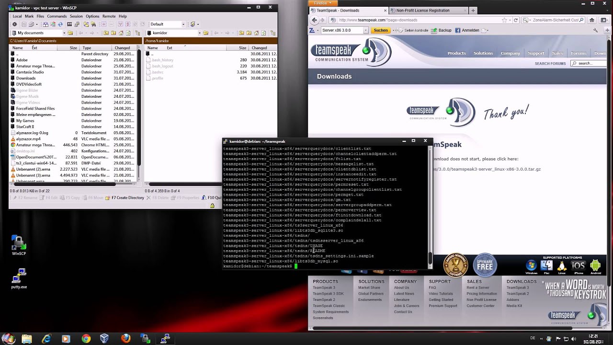613x345 pixels.
Task: Open WinSCP Preferences gear icon
Action: click(x=14, y=24)
